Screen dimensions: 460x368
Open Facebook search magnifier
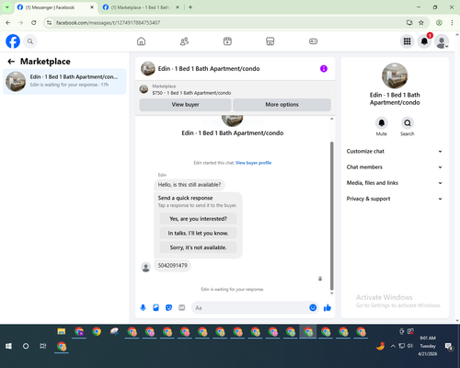30,41
